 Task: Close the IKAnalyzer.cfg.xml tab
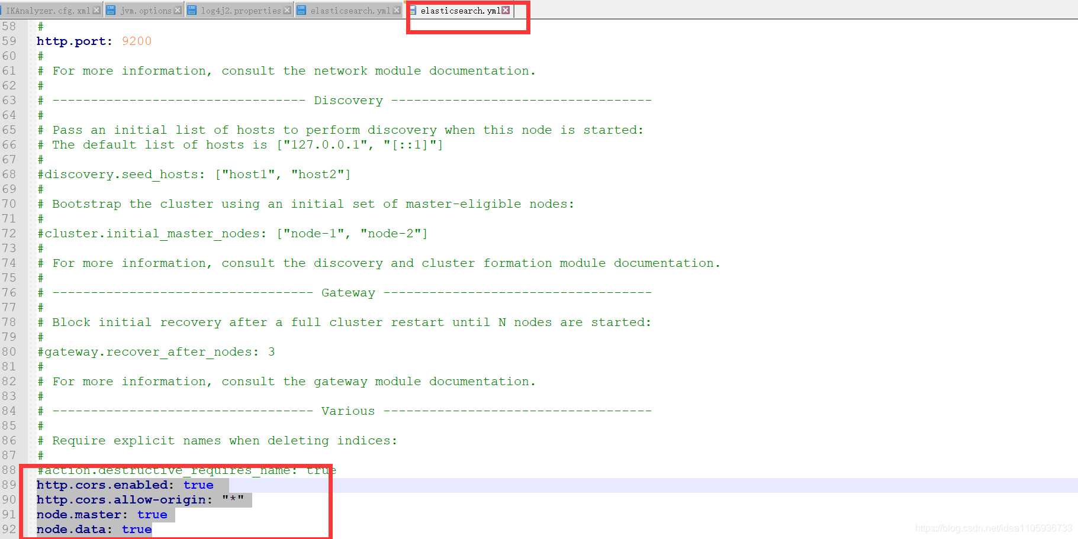click(x=96, y=10)
